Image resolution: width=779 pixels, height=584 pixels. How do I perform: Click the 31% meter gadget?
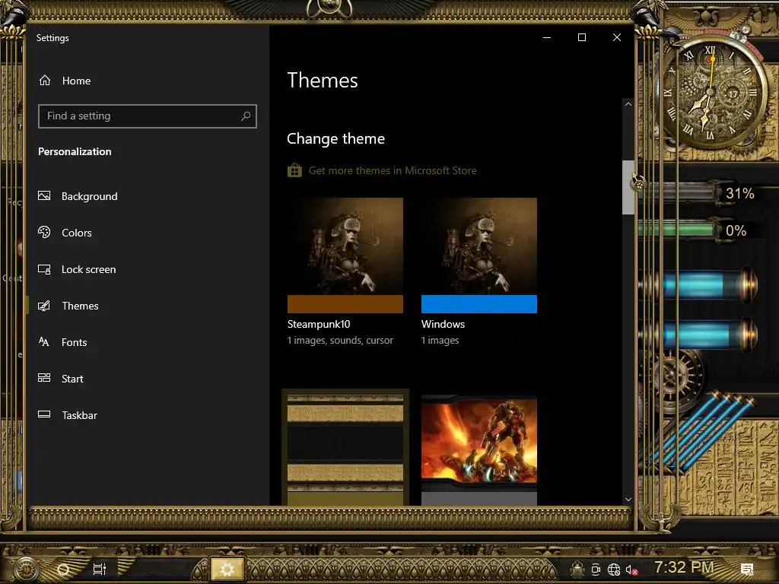pos(698,194)
